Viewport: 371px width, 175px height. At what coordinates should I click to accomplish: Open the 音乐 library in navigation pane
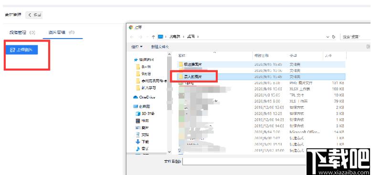[142, 149]
